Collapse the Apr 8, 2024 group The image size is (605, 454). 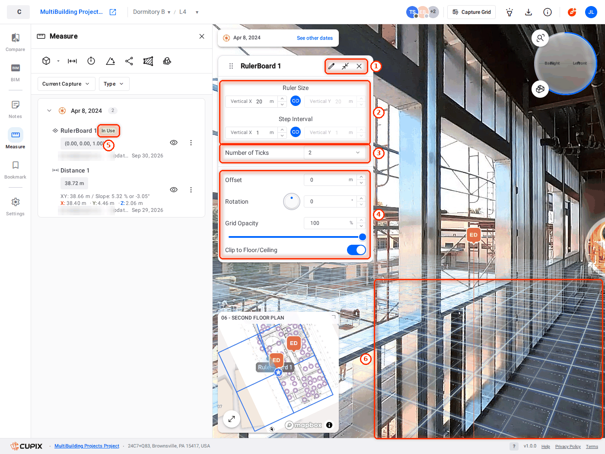[x=49, y=111]
